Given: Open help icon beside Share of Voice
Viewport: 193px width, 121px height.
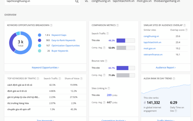Looking at the screenshot, I should coord(81,78).
